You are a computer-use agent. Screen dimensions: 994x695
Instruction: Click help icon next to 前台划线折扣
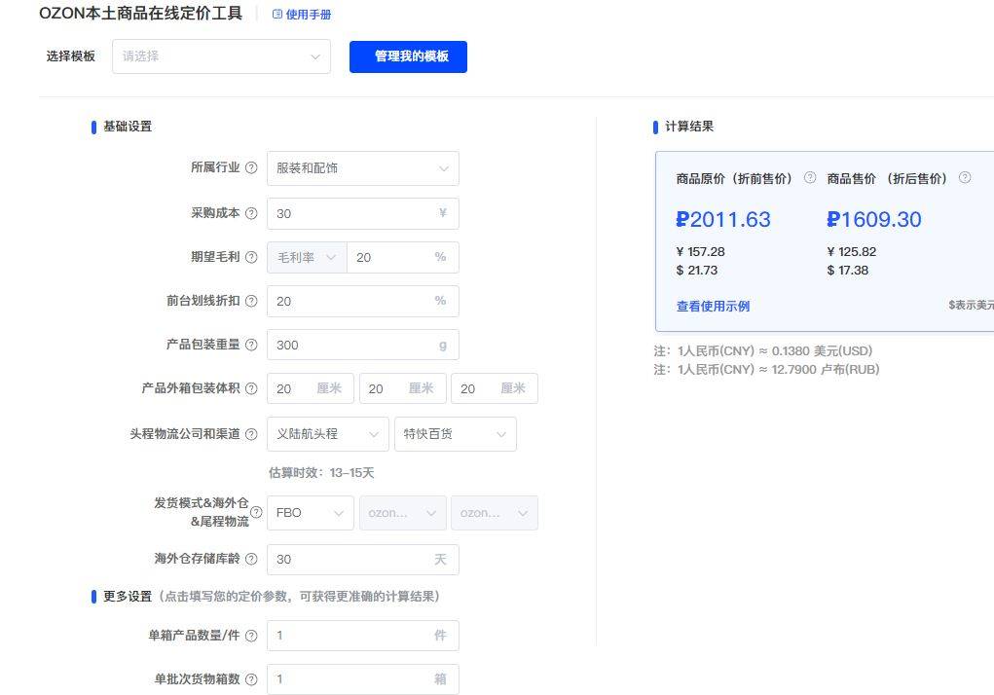pyautogui.click(x=251, y=301)
